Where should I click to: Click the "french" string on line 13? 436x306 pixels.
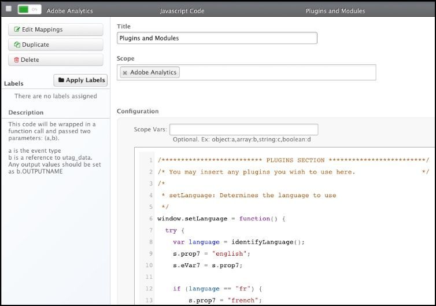tap(243, 300)
